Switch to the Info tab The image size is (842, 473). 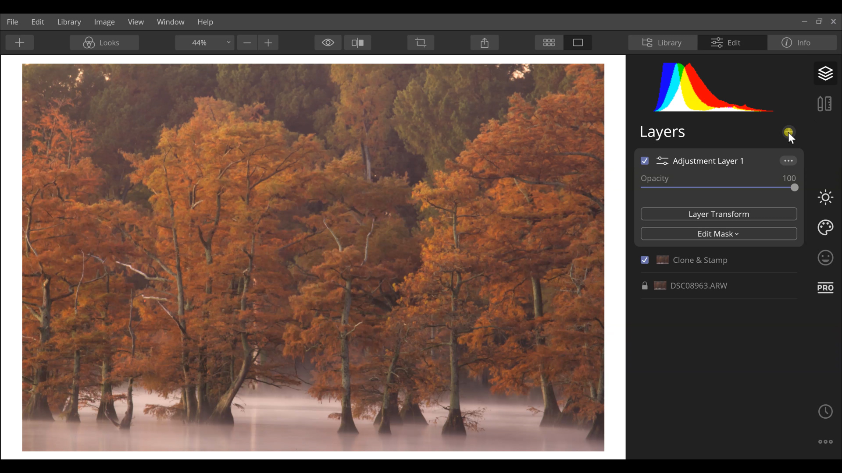click(802, 42)
